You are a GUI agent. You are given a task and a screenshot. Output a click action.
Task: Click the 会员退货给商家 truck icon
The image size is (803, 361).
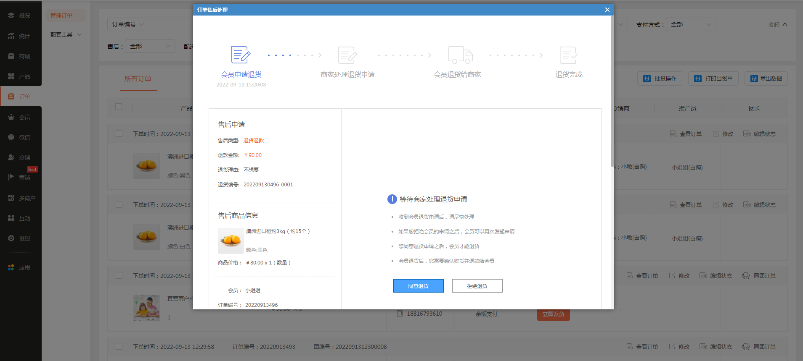coord(460,55)
